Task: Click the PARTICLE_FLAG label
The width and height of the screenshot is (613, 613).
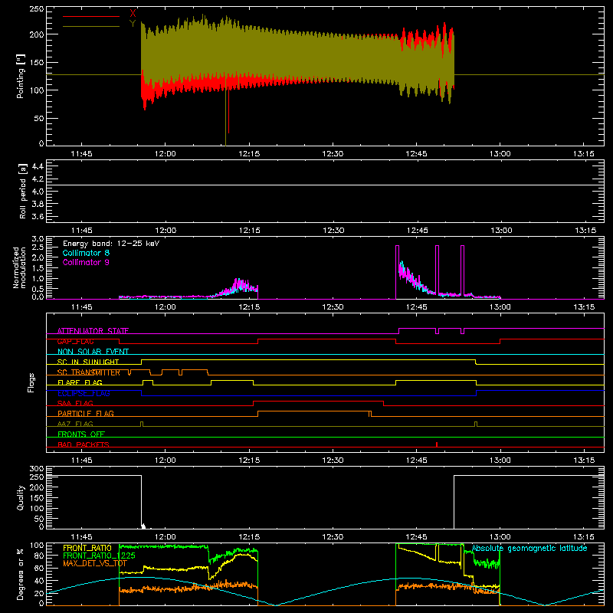Action: (86, 413)
